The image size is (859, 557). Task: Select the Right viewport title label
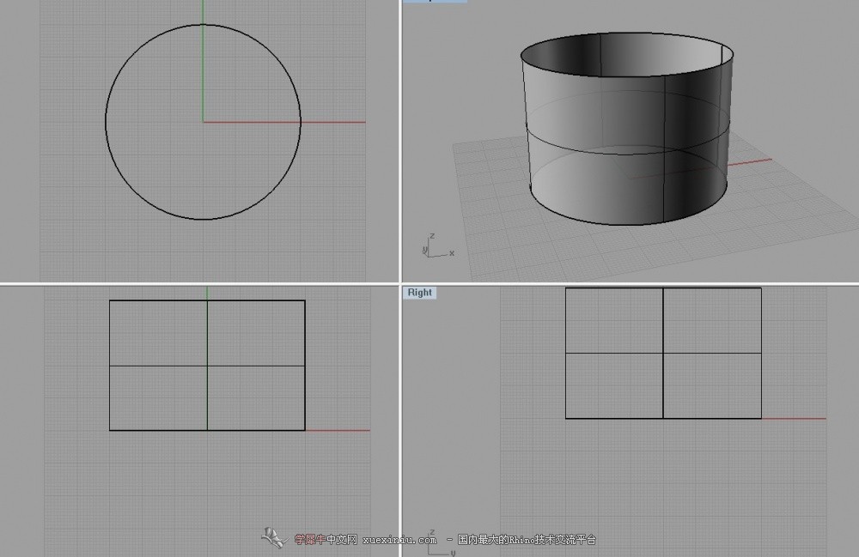click(420, 293)
